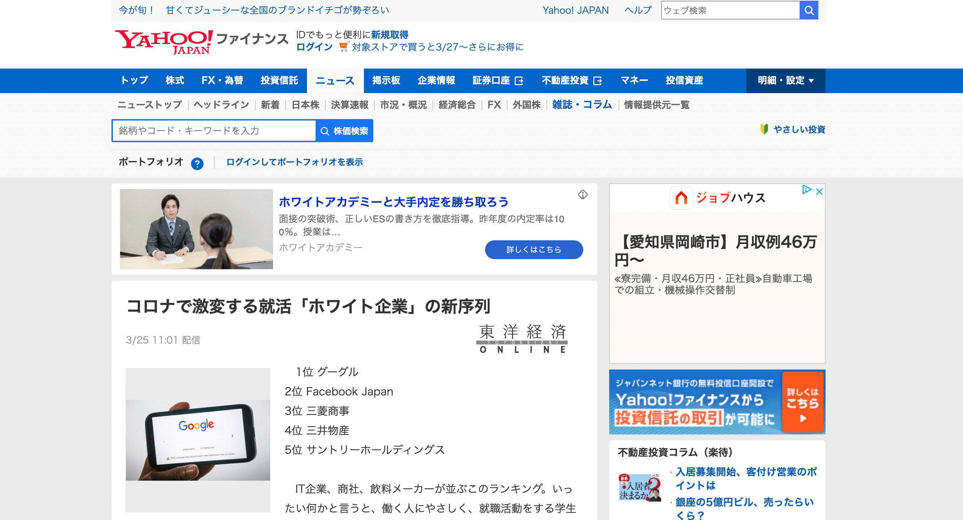This screenshot has width=963, height=520.
Task: Open 情報提供元一覧 sub-navigation link
Action: pos(656,105)
